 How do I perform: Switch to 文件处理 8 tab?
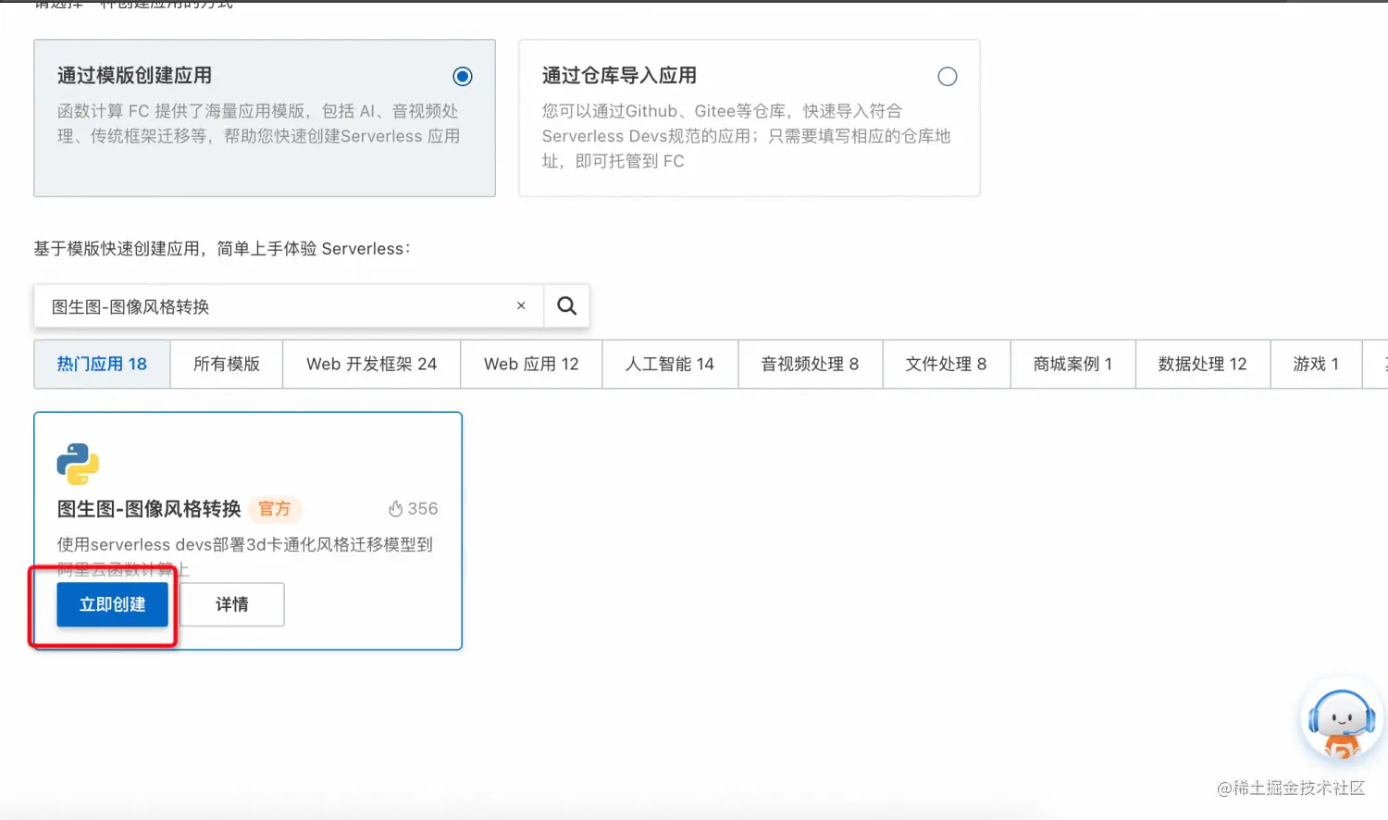coord(947,364)
